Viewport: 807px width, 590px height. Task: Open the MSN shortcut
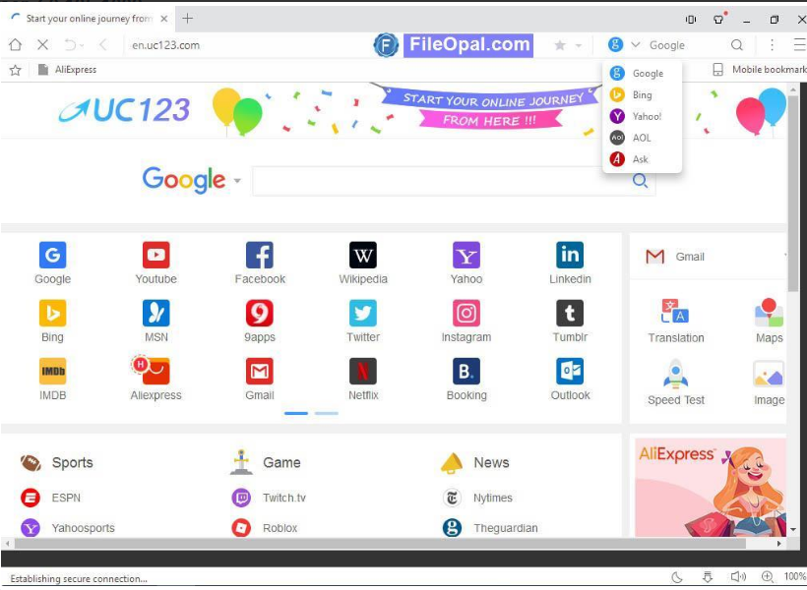coord(155,322)
